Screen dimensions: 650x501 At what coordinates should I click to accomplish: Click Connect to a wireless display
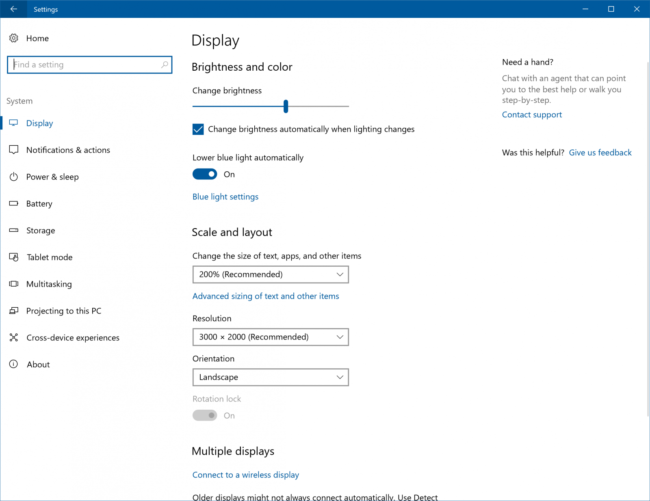click(245, 475)
